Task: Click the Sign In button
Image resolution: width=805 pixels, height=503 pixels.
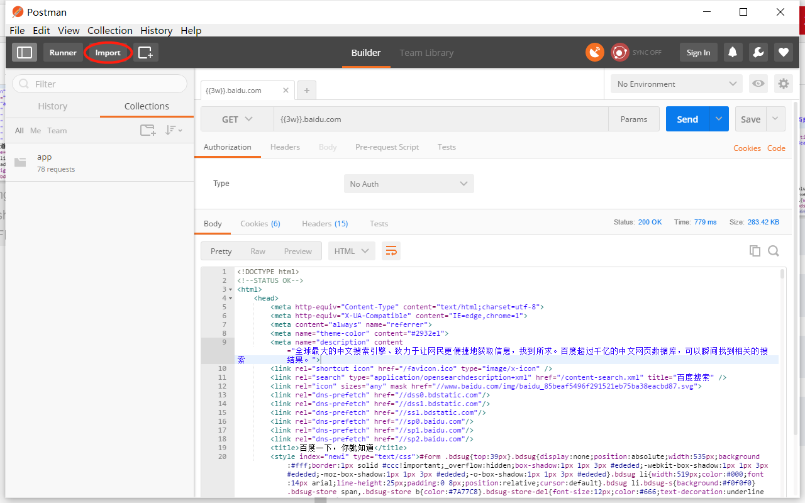Action: (698, 53)
